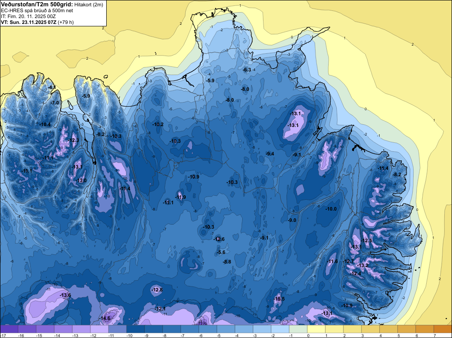Choose the legend swatch labeled 3
452x338 pixels.
click(371, 329)
